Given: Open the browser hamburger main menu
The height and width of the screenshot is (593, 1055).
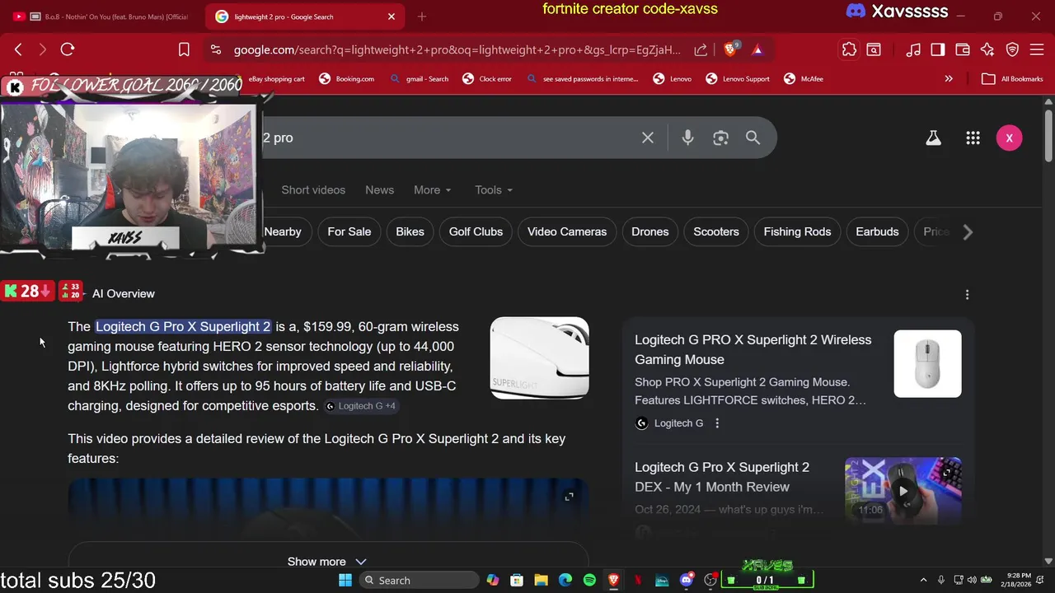Looking at the screenshot, I should click(x=1037, y=49).
